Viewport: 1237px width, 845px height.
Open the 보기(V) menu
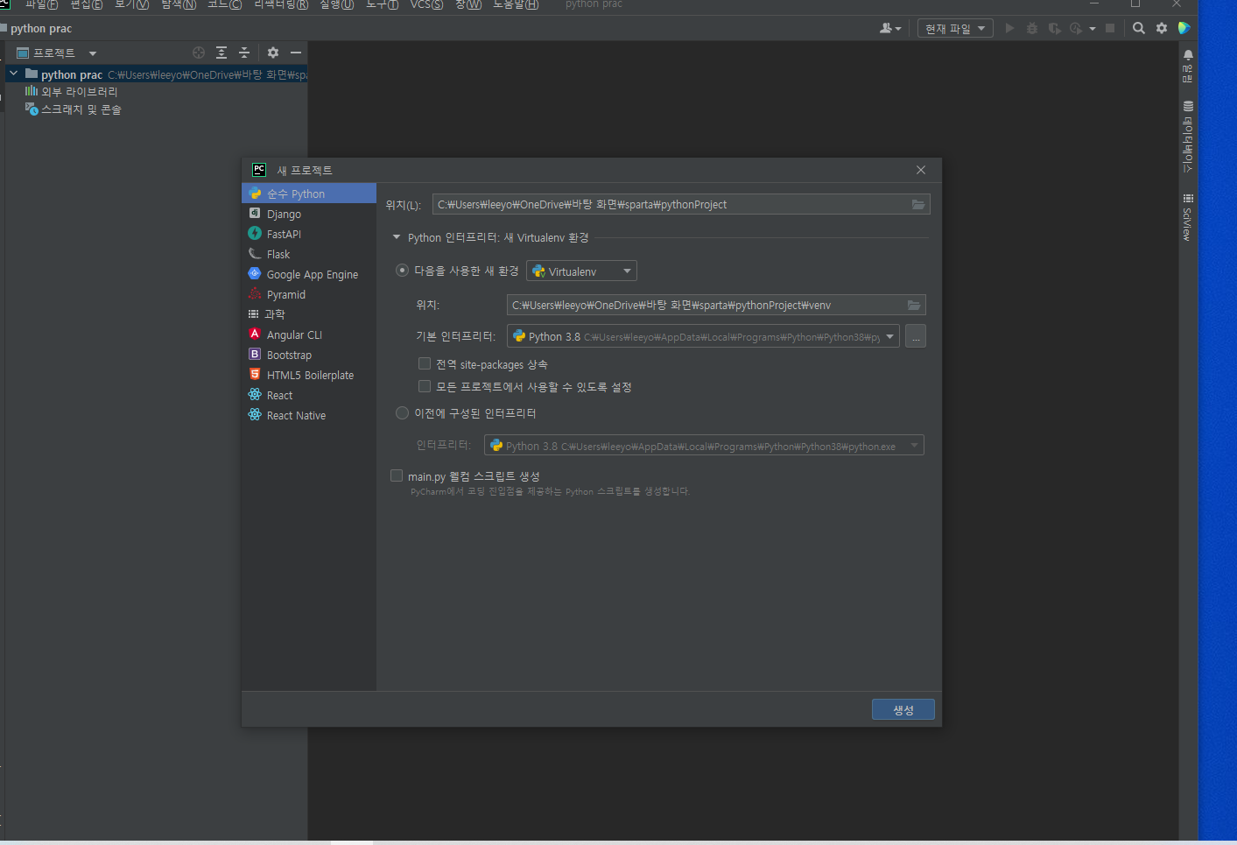[x=131, y=4]
